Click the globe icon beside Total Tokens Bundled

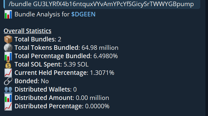[8, 48]
